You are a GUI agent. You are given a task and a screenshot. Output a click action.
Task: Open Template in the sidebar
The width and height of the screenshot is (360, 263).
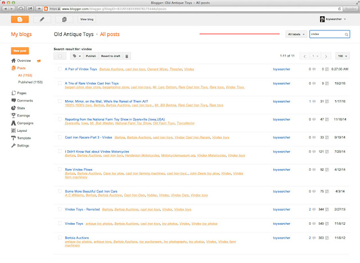pos(24,138)
